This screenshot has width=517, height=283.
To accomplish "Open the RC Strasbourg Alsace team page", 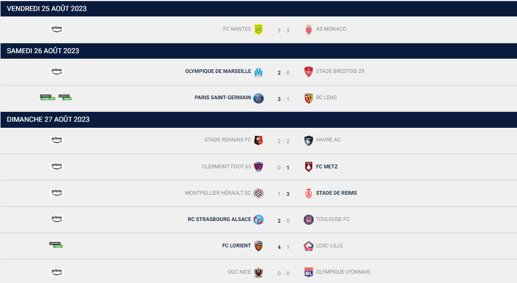I will (x=219, y=219).
